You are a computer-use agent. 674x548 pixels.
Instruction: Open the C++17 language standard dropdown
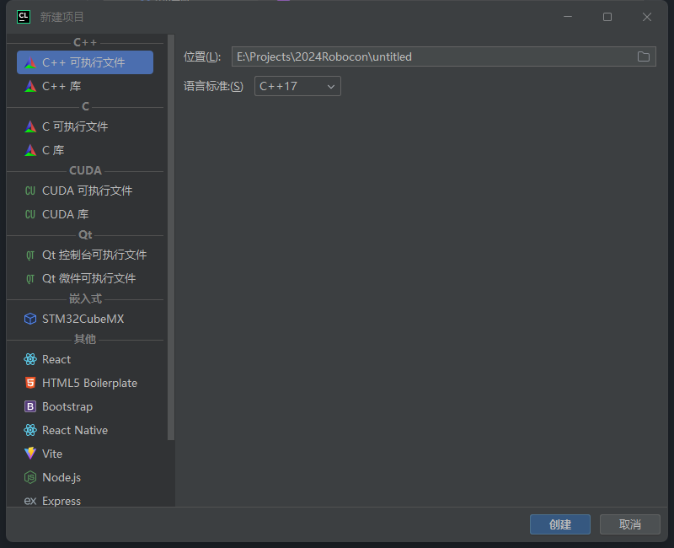click(x=297, y=86)
